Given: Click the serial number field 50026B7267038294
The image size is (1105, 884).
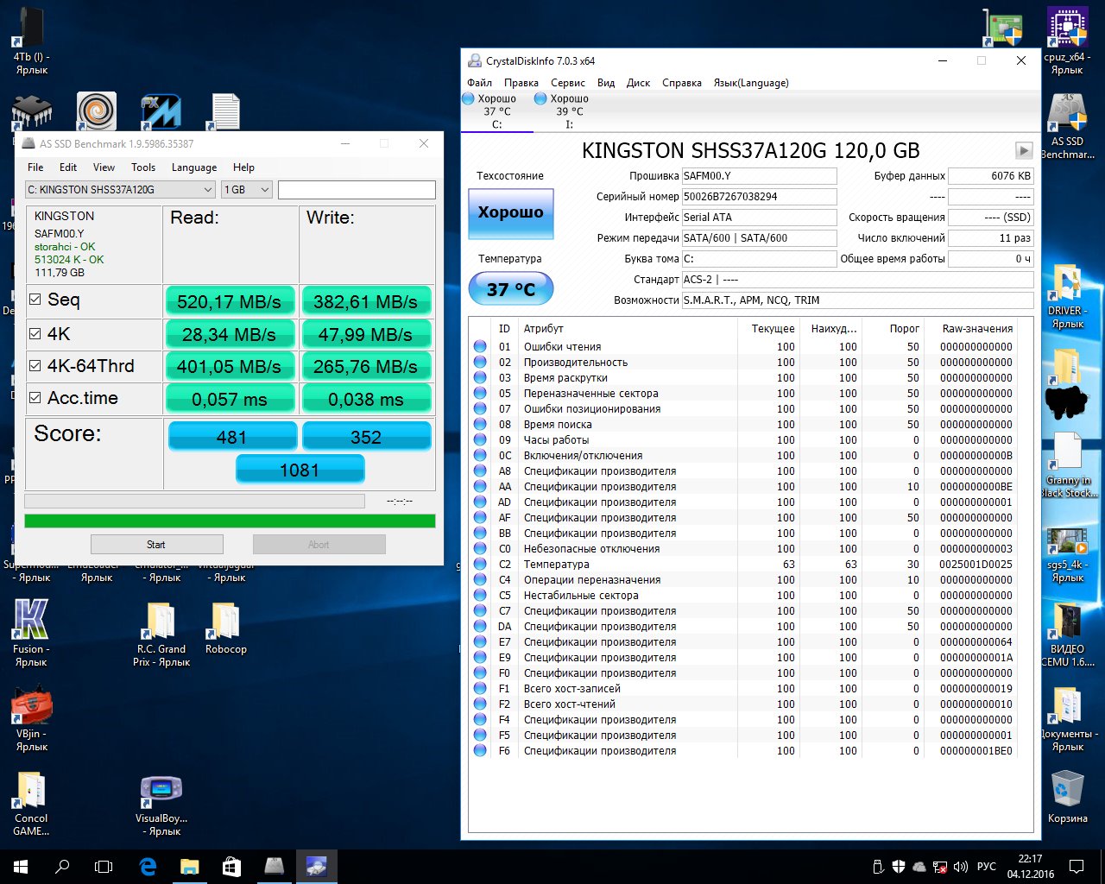Looking at the screenshot, I should click(x=759, y=197).
